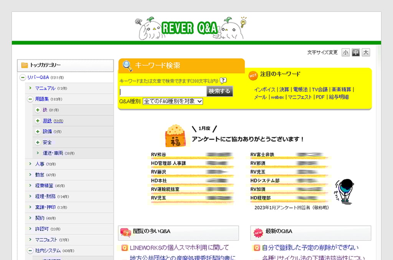Open the Q&A種別 dropdown list
This screenshot has width=393, height=260.
pyautogui.click(x=173, y=101)
